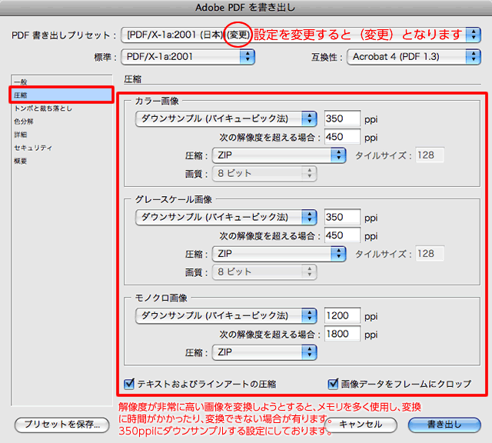Viewport: 492px width, 443px height.
Task: Open the PDF 書き出しプリセット dropdown
Action: (x=301, y=35)
